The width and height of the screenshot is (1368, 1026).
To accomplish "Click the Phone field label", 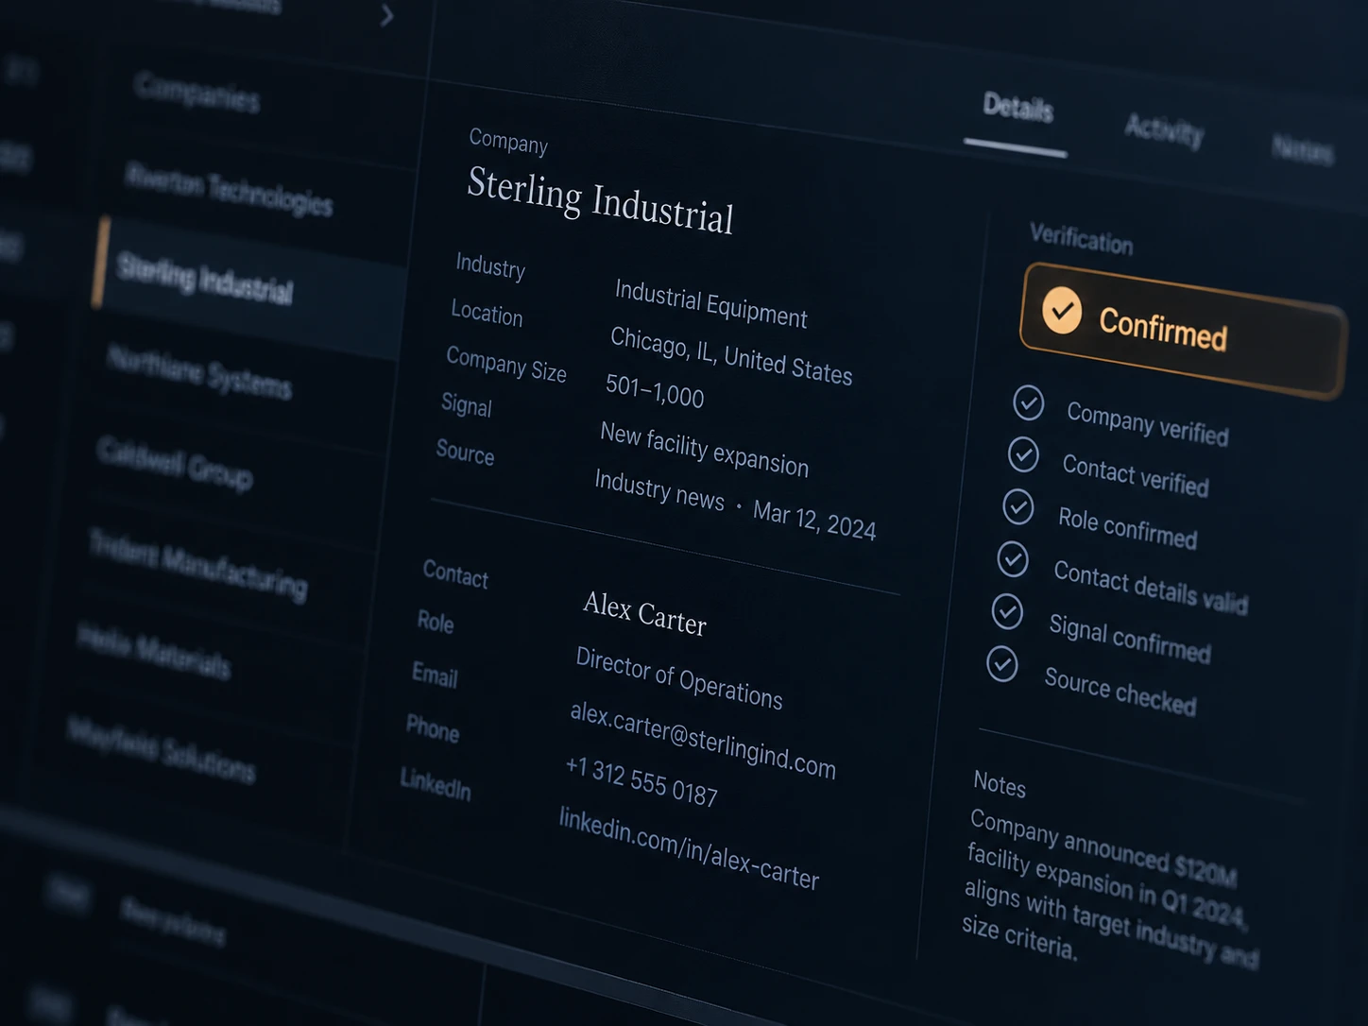I will click(x=433, y=728).
